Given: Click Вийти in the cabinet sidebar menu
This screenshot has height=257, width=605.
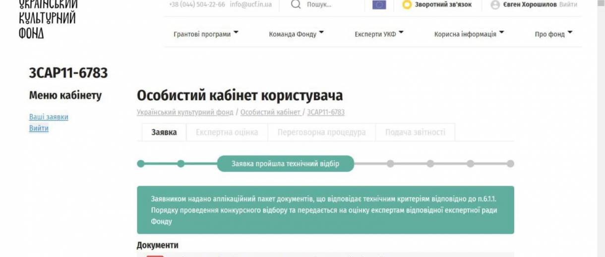Looking at the screenshot, I should pyautogui.click(x=39, y=128).
